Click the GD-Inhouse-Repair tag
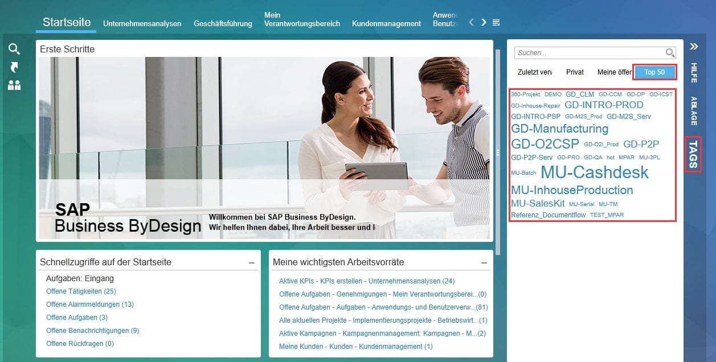The image size is (716, 362). click(x=535, y=106)
